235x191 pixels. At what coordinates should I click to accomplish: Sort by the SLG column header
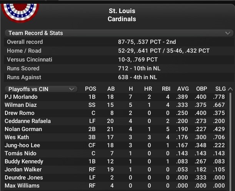pos(220,89)
